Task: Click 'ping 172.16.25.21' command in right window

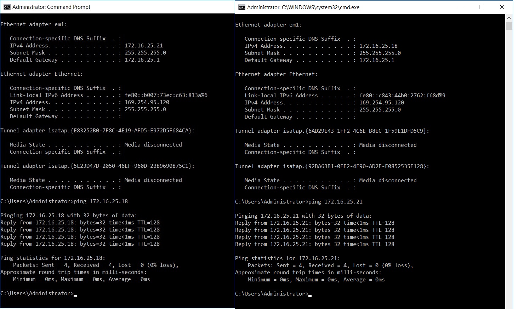Action: [335, 202]
